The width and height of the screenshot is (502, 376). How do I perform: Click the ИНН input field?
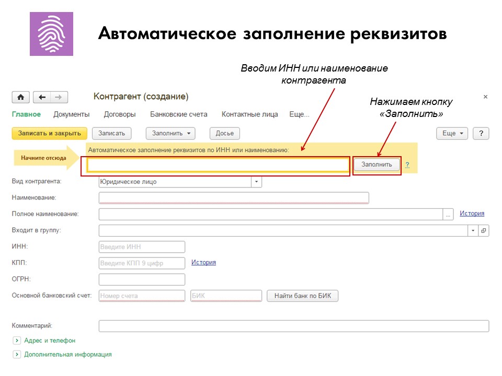coord(142,247)
